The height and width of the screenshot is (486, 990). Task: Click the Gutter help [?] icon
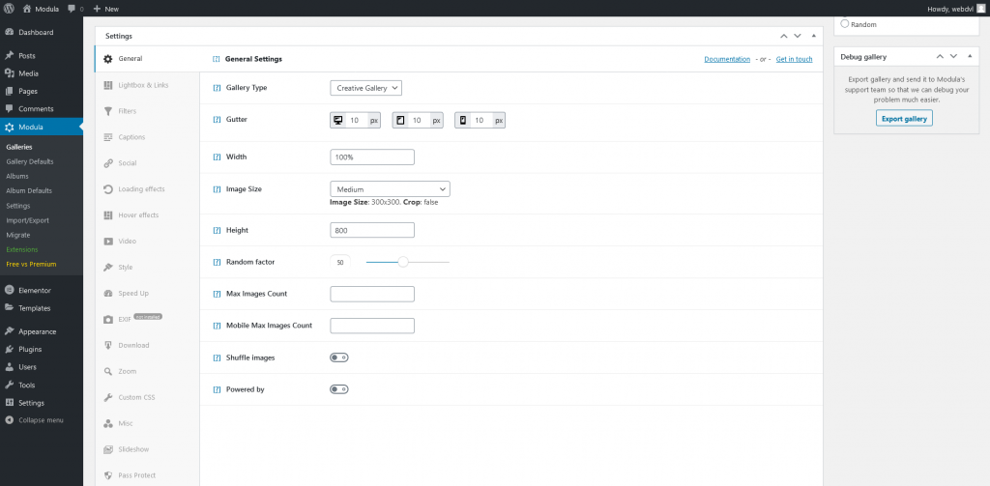coord(217,121)
